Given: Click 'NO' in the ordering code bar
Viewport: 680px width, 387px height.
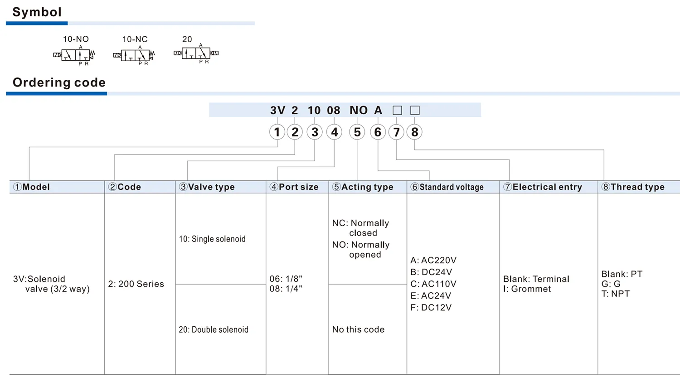Looking at the screenshot, I should pos(359,110).
